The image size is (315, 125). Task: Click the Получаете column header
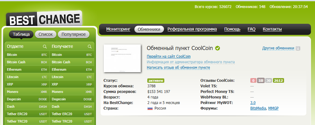tap(62, 46)
